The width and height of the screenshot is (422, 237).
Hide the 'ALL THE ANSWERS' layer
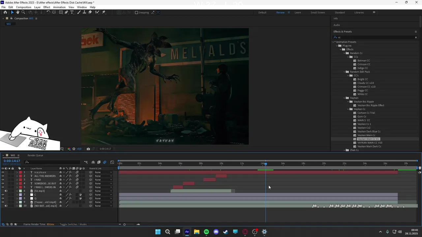[x=3, y=176]
